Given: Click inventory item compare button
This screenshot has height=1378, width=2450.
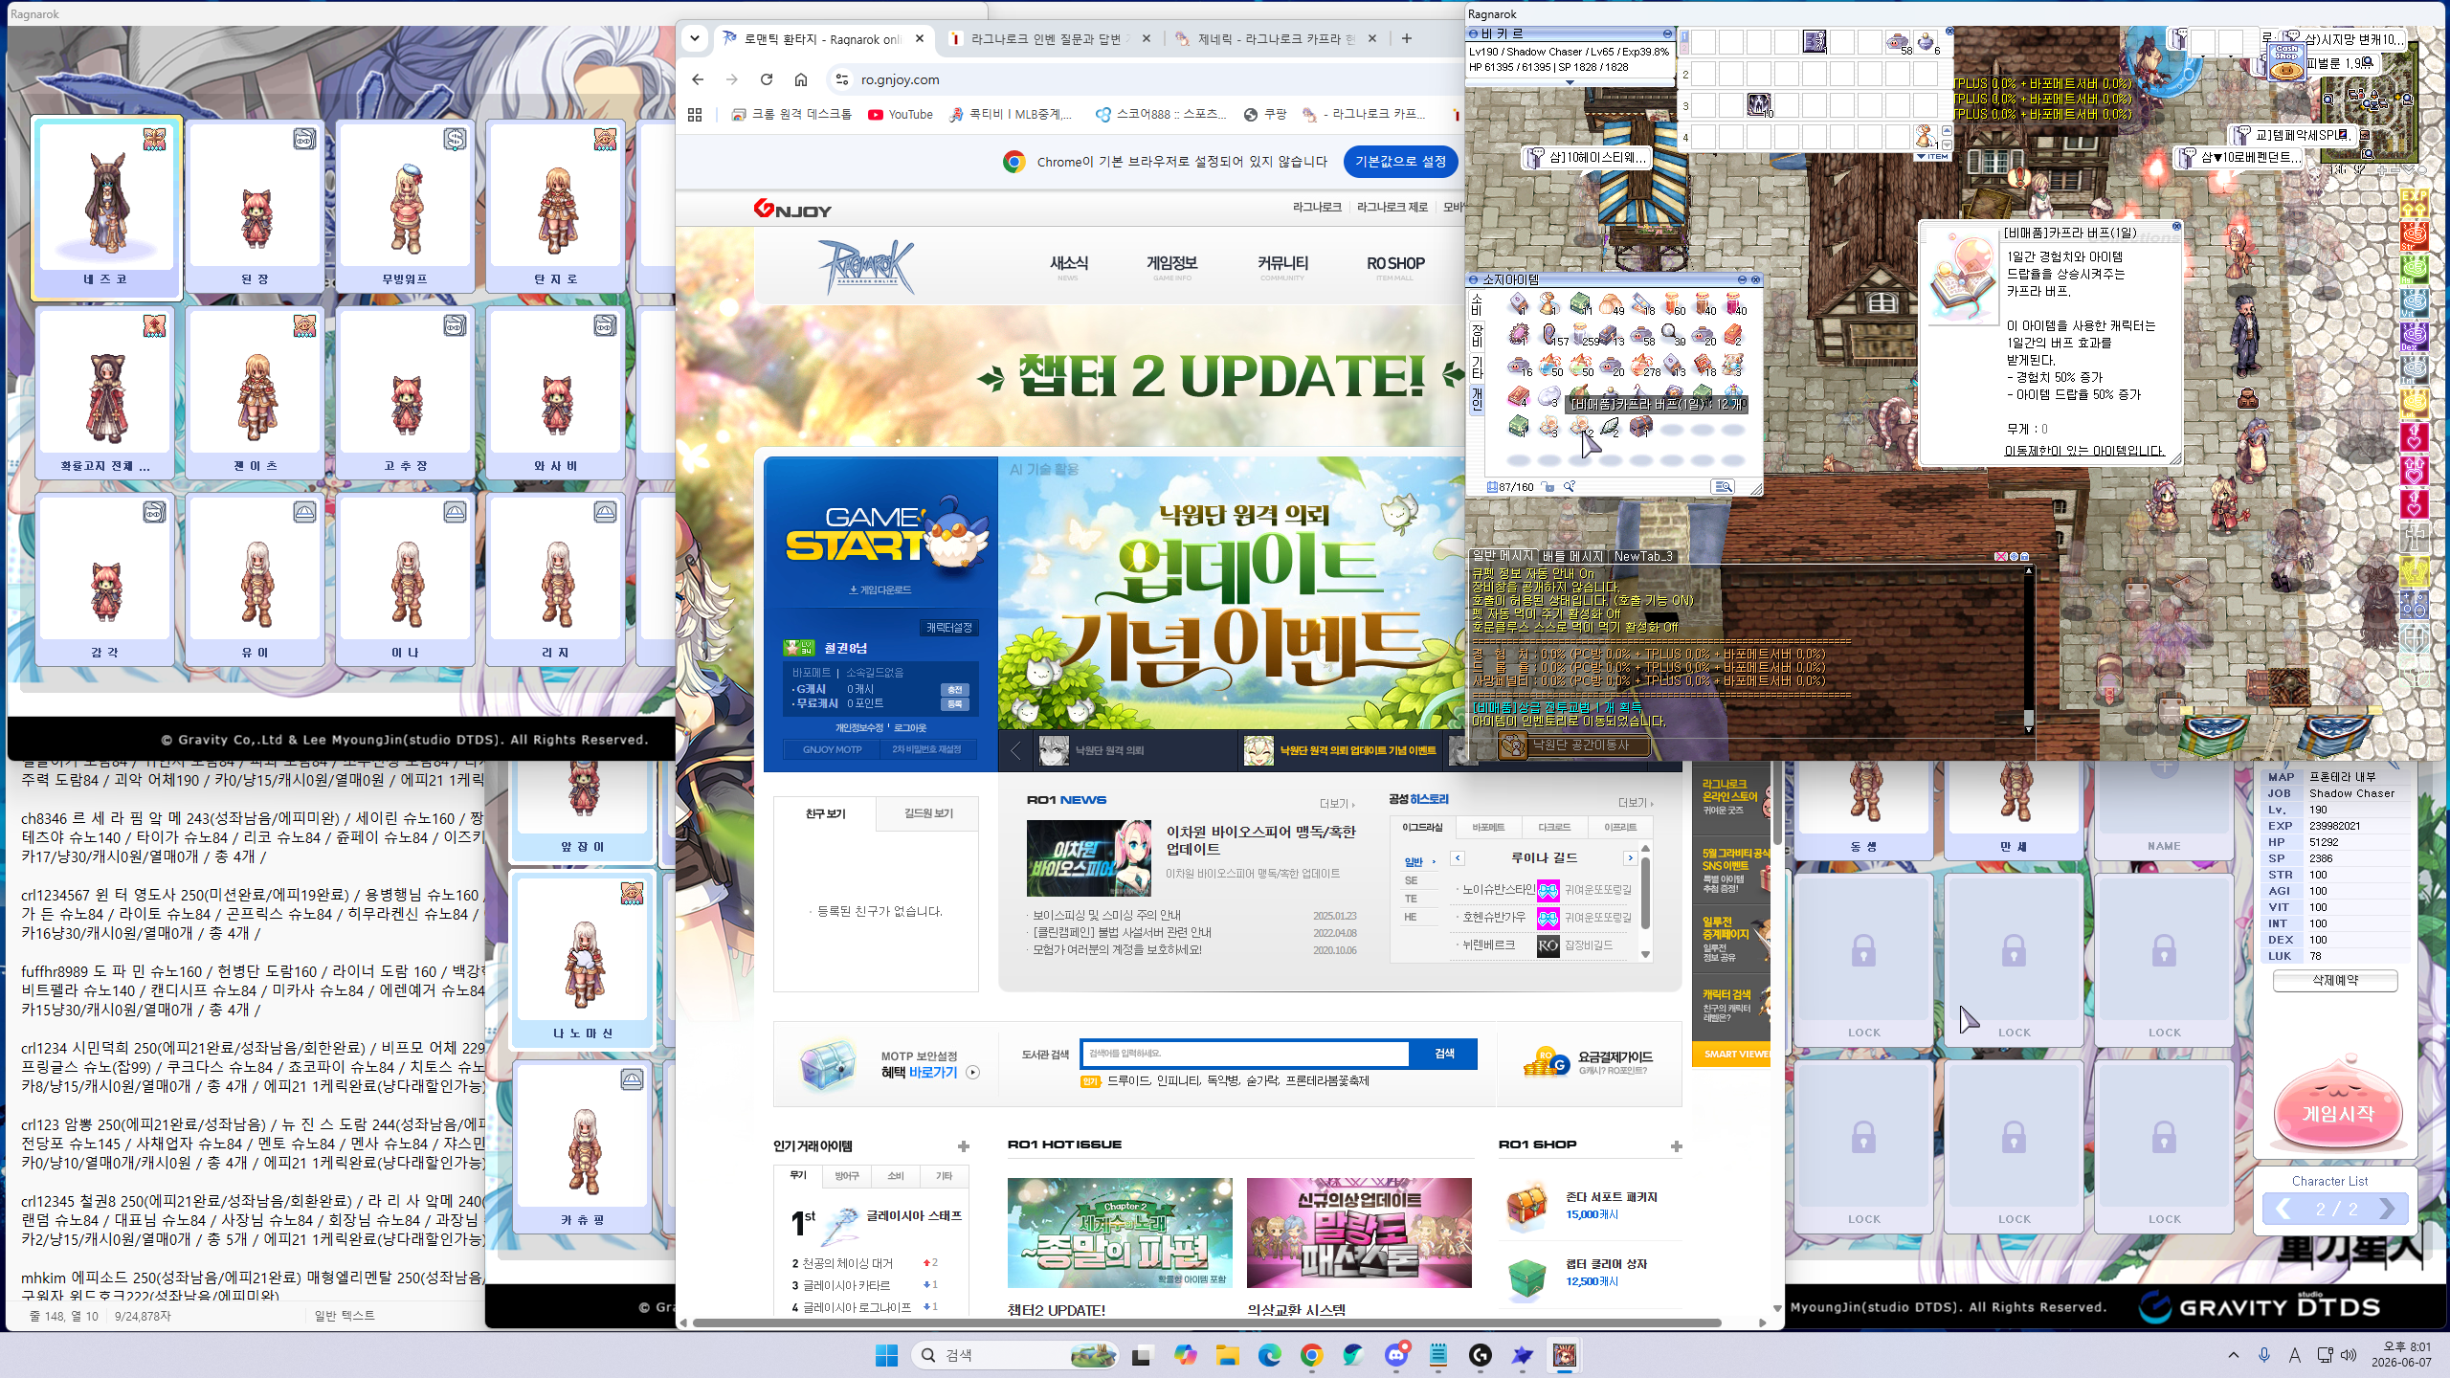Looking at the screenshot, I should point(1723,487).
